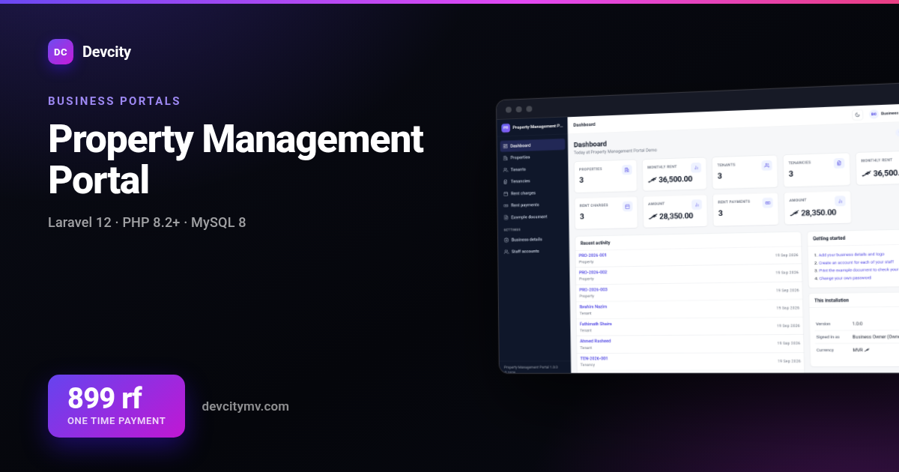
Task: Click the calendar icon on Rent Charges card
Action: (627, 206)
